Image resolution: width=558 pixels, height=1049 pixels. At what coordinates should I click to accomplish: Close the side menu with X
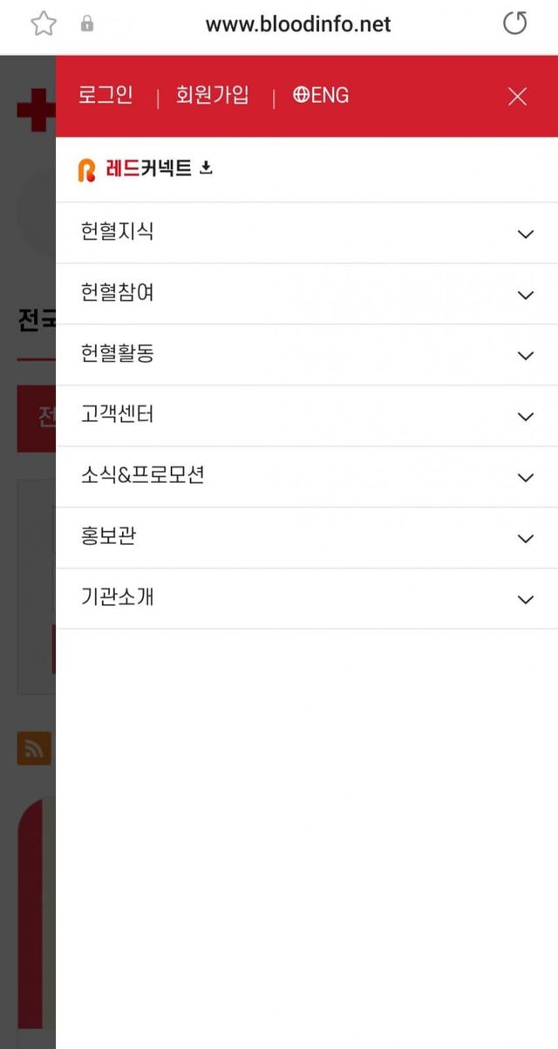point(517,96)
